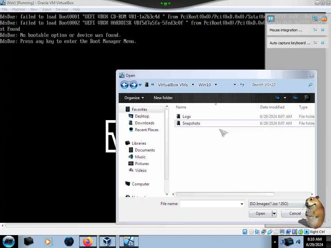Click navigation pane up scroll arrow

tap(167, 106)
